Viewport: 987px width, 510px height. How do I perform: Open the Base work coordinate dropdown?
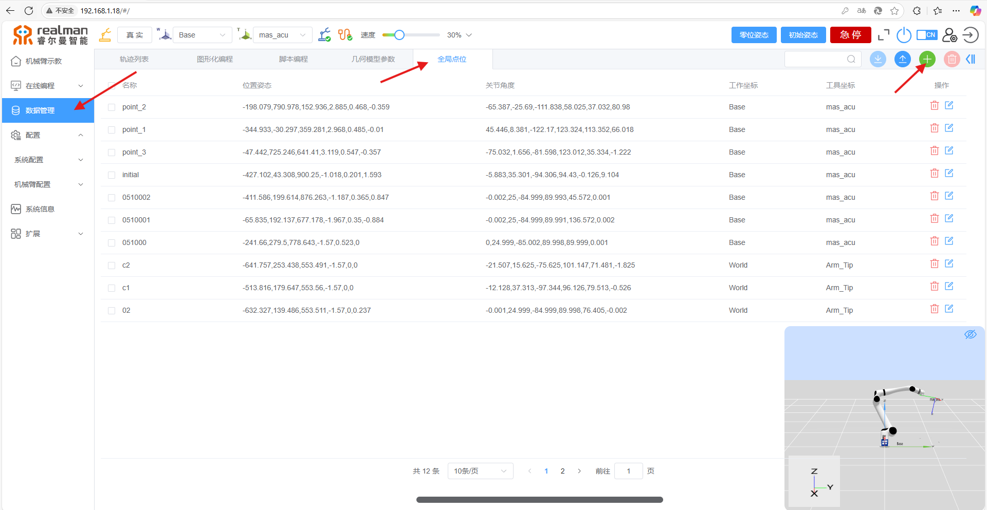(202, 35)
